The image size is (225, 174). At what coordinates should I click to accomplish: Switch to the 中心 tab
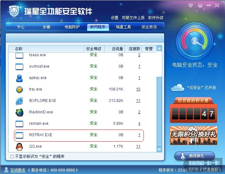[21, 27]
